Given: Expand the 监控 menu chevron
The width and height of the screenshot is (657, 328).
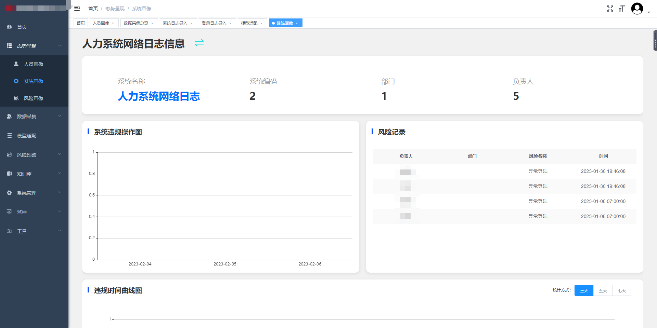Looking at the screenshot, I should pyautogui.click(x=60, y=211).
